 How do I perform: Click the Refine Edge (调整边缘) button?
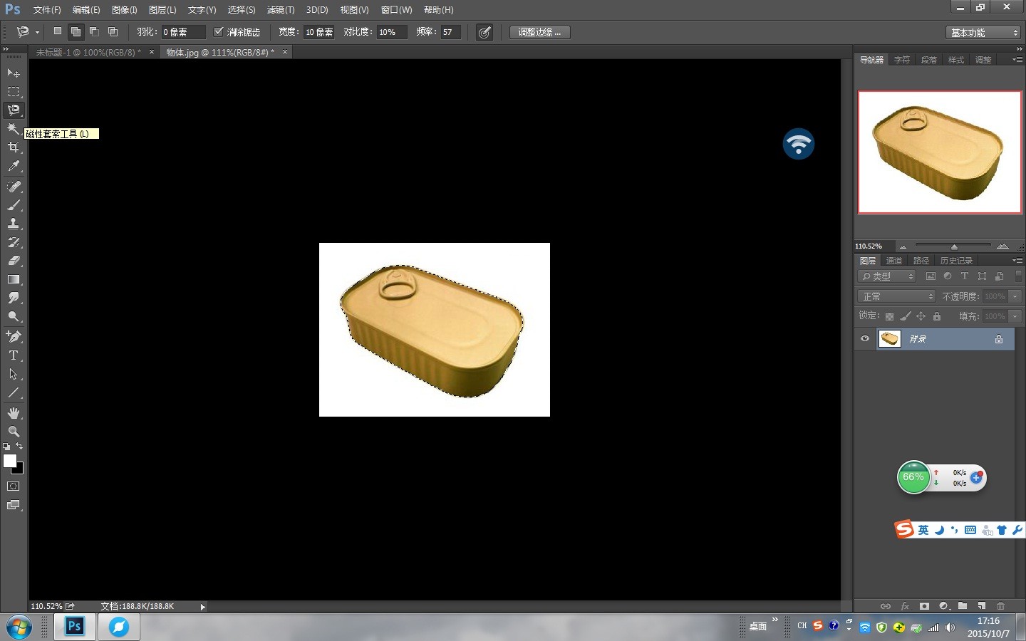[539, 32]
